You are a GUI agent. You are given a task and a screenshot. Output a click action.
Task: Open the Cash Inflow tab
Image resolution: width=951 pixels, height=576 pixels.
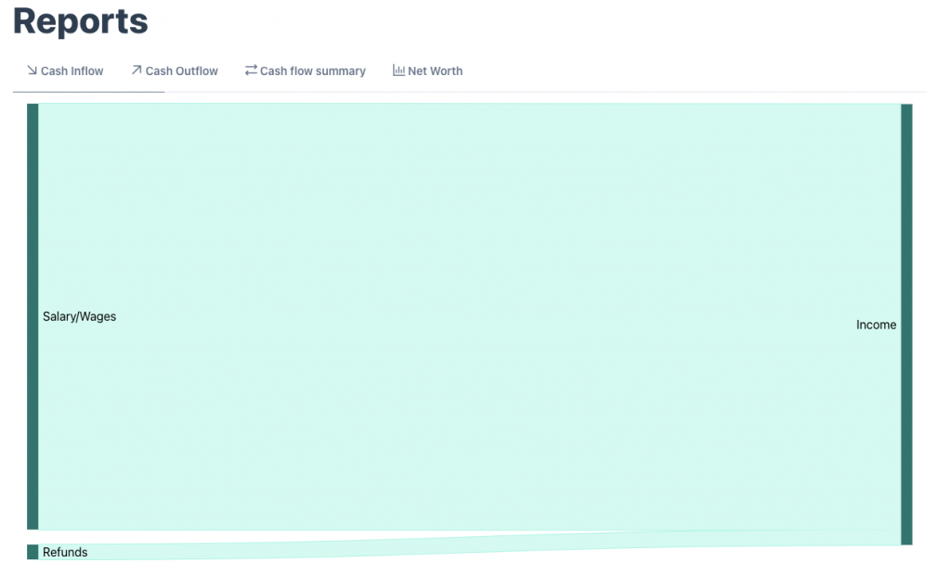click(x=65, y=70)
